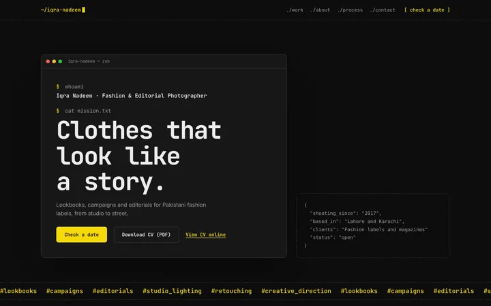Open the ./contact nav link
The image size is (491, 306).
[x=383, y=10]
